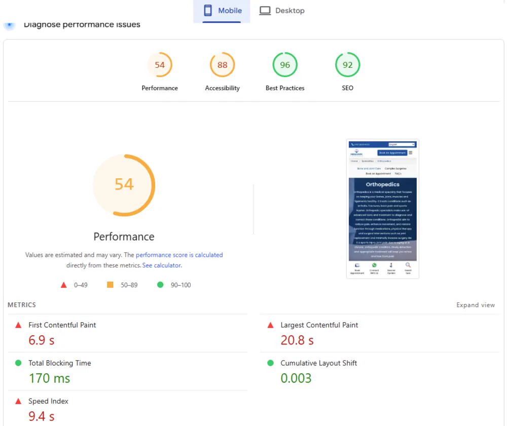Click the red triangle beside First Contentful Paint
Viewport: 507px width, 426px height.
pyautogui.click(x=18, y=325)
